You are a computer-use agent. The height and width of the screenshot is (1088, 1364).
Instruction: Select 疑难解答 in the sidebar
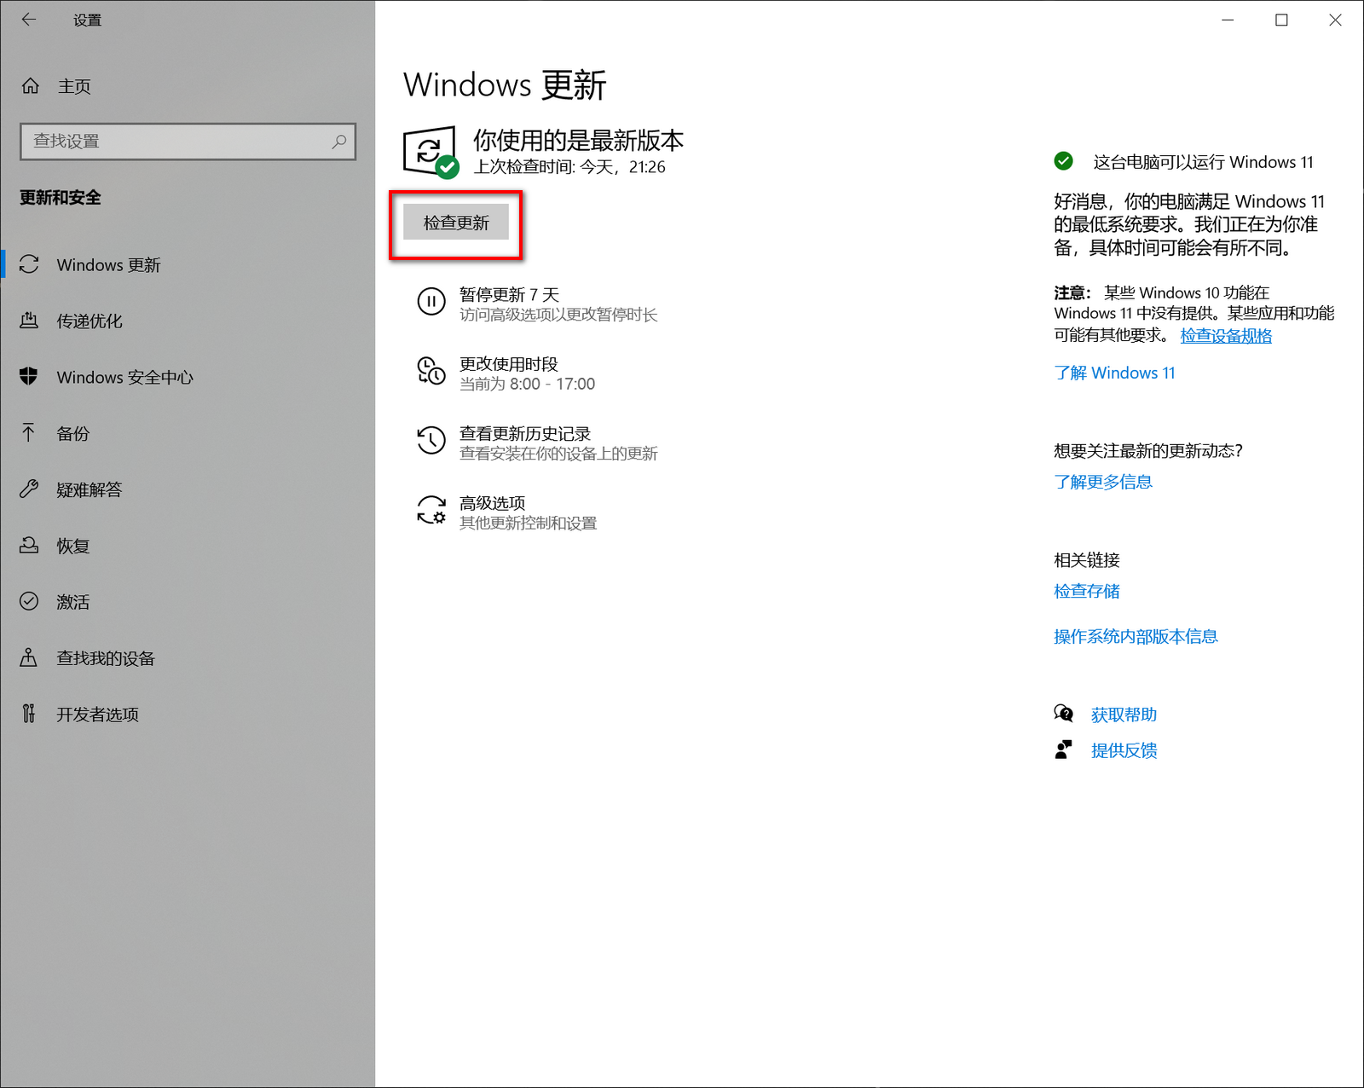pyautogui.click(x=90, y=489)
